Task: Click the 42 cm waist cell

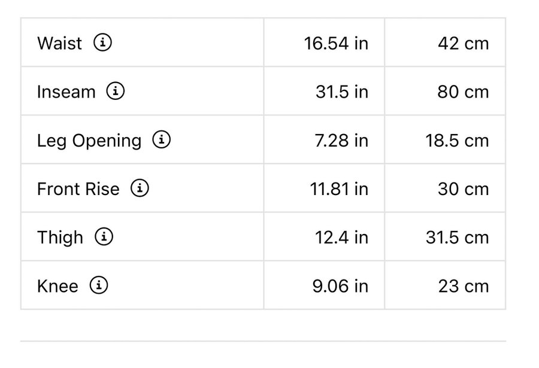Action: [463, 44]
